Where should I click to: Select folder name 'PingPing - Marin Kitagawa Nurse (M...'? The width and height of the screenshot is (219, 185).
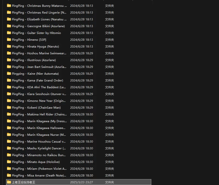click(x=39, y=135)
